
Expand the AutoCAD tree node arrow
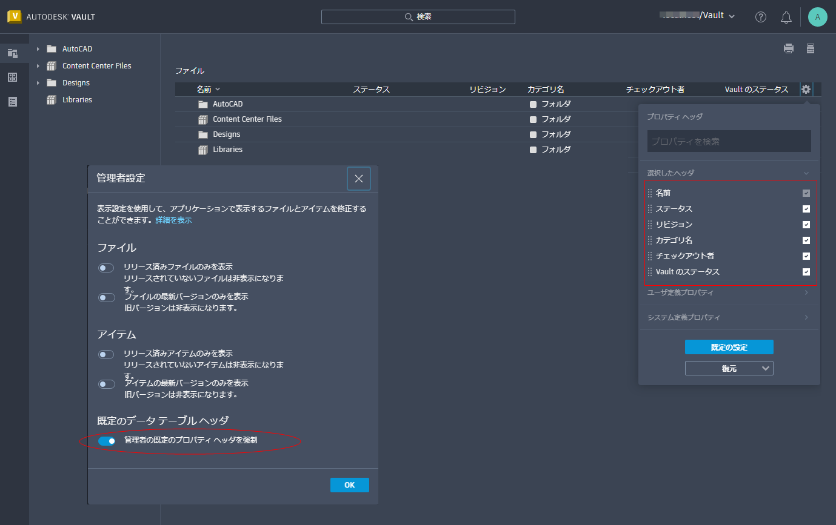point(38,49)
